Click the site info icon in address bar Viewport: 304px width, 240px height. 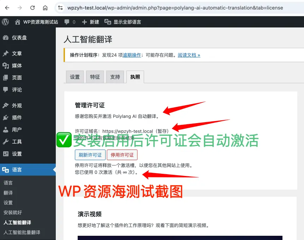(x=60, y=8)
